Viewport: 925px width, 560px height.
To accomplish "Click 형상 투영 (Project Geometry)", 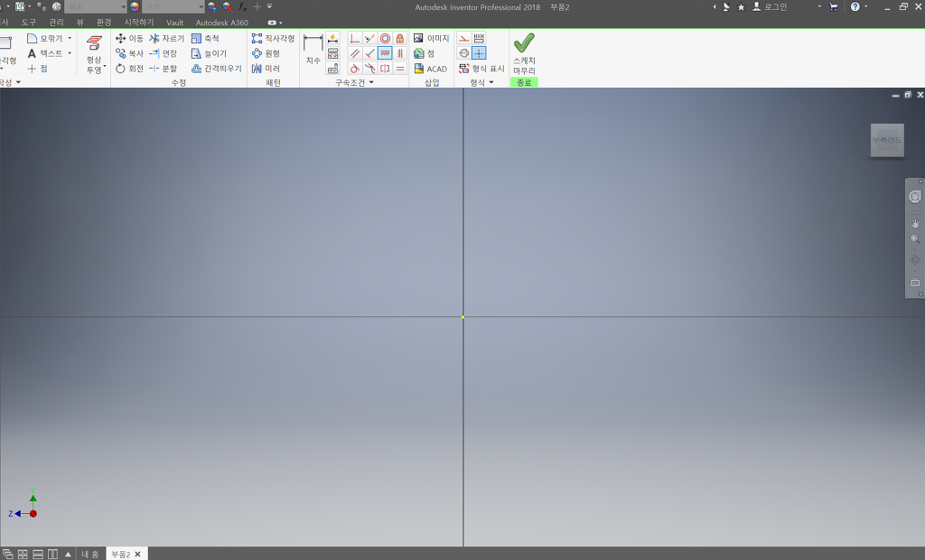I will tap(94, 54).
